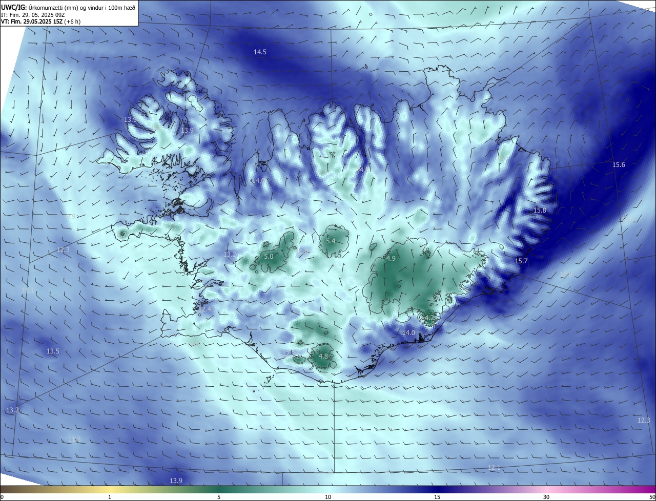Click the 5.4 value on the green glacier area
Screen dimensions: 656x501
tap(331, 241)
